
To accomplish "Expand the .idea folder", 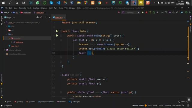I will pos(7,26).
